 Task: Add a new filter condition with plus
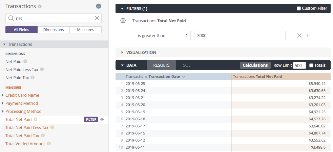coord(308,35)
